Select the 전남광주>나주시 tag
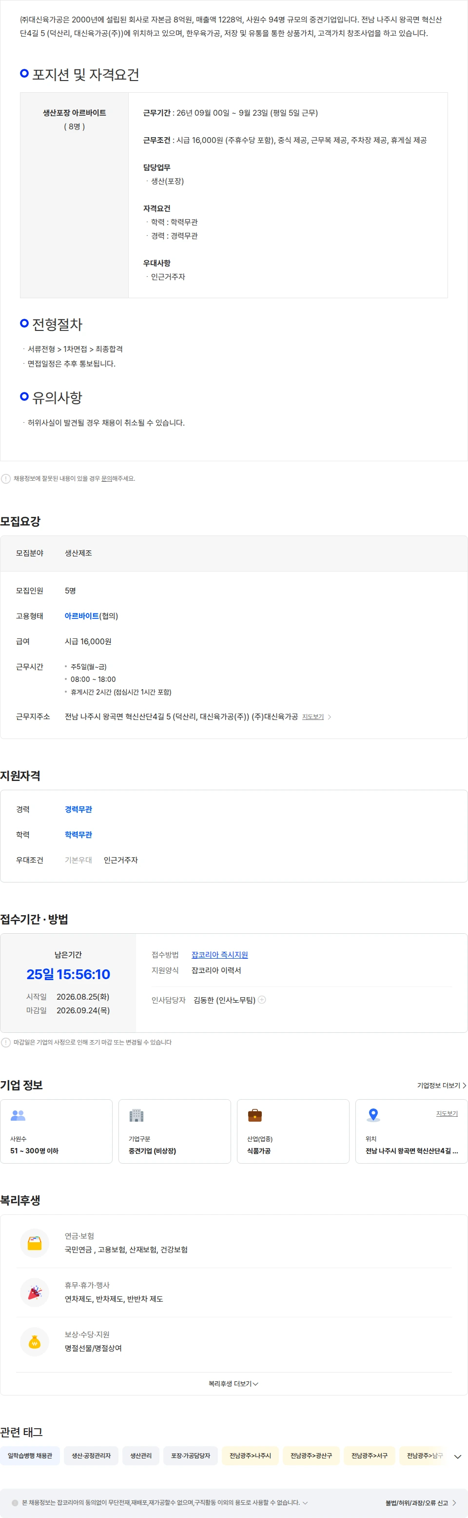 click(250, 1456)
